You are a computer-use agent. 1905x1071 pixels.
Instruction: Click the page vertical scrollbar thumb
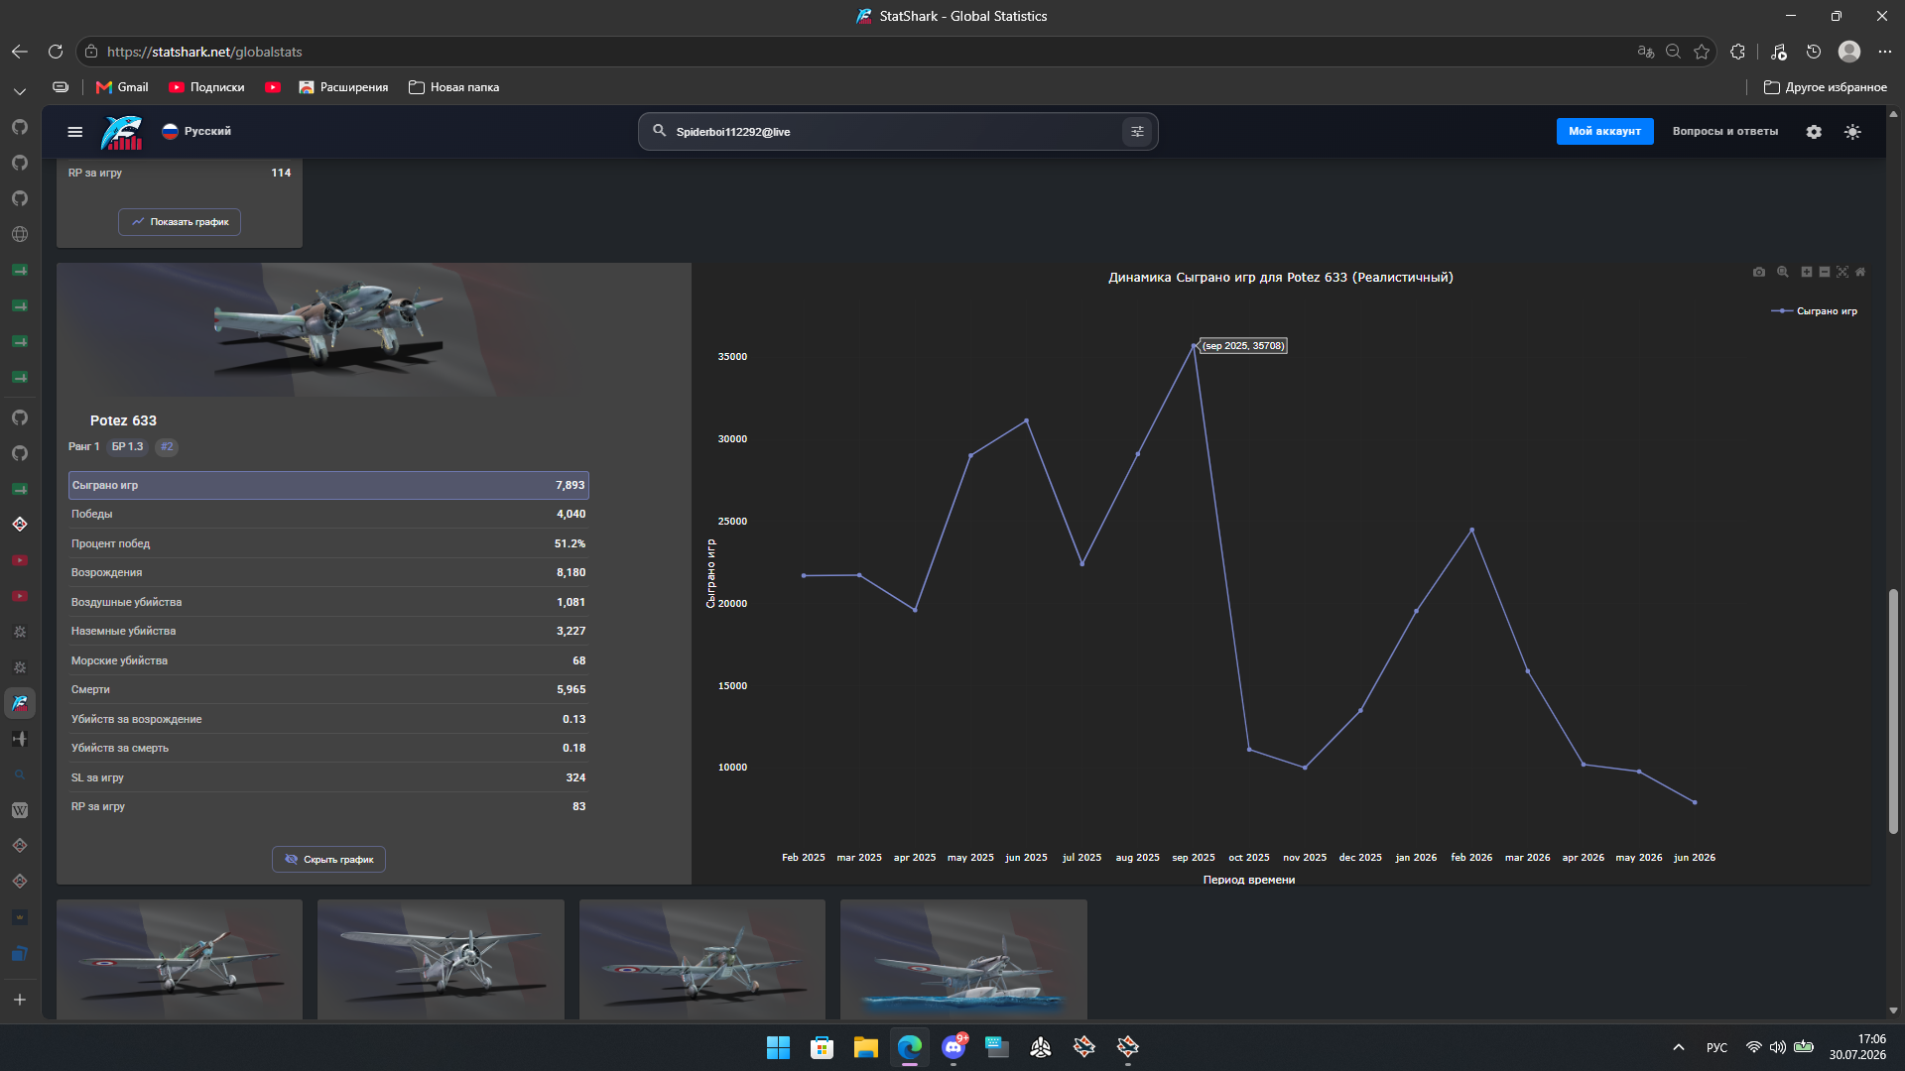point(1893,711)
